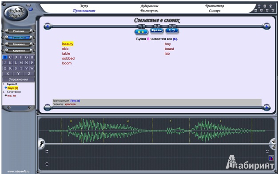Image resolution: width=279 pixels, height=175 pixels.
Task: Select letter Z in alphabet grid
Action: tap(29, 74)
